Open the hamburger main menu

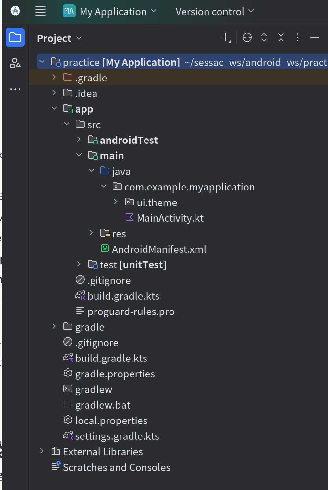[x=41, y=11]
